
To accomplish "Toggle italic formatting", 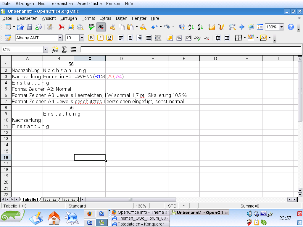I will tap(100, 38).
